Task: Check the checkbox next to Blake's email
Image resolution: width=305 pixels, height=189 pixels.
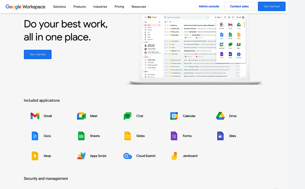Action: click(165, 25)
